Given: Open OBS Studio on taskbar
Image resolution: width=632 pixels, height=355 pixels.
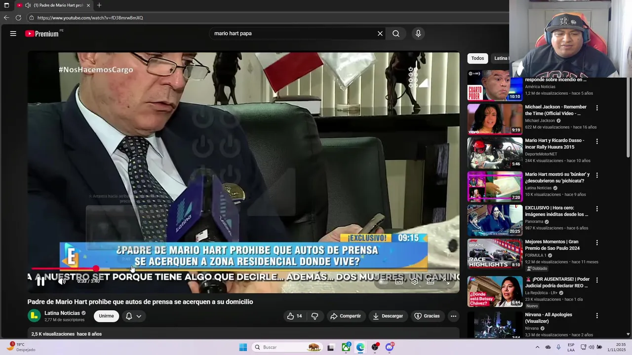Looking at the screenshot, I should (x=375, y=347).
